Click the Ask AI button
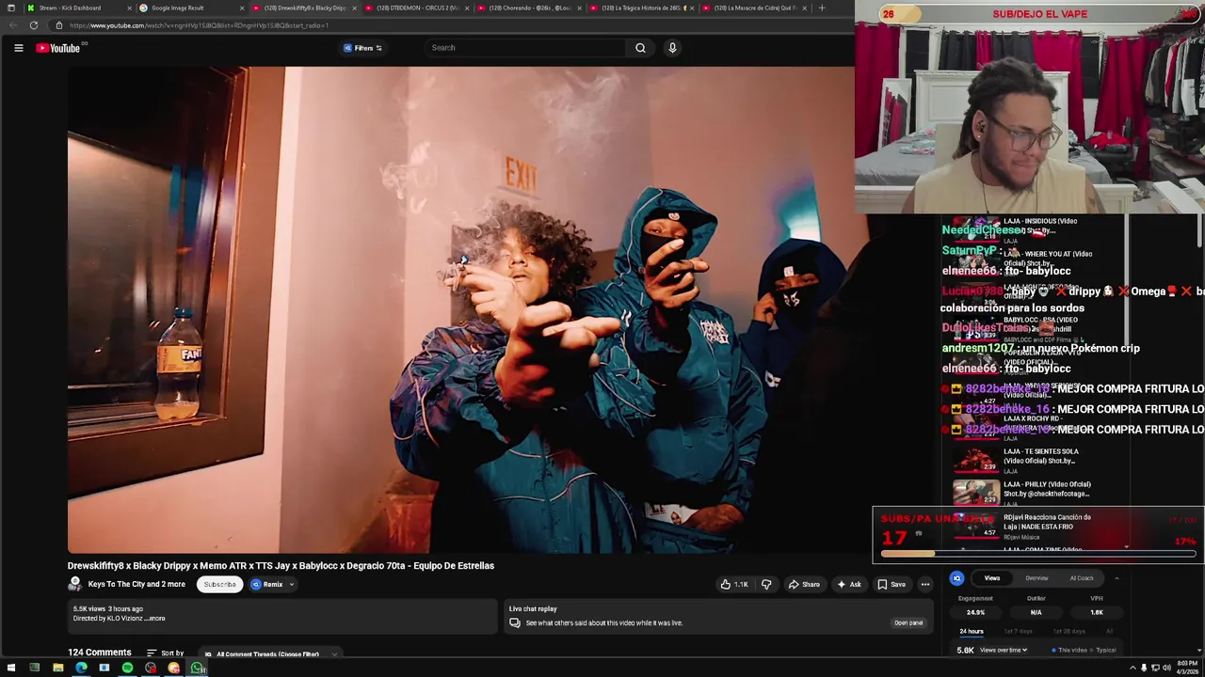Image resolution: width=1205 pixels, height=677 pixels. [848, 584]
